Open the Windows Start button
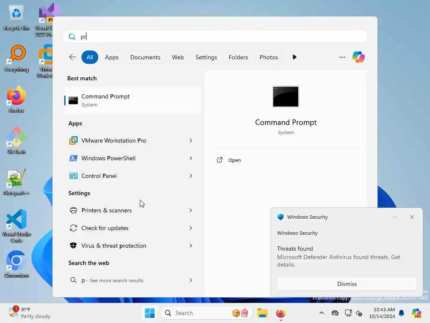This screenshot has width=430, height=323. pyautogui.click(x=150, y=313)
